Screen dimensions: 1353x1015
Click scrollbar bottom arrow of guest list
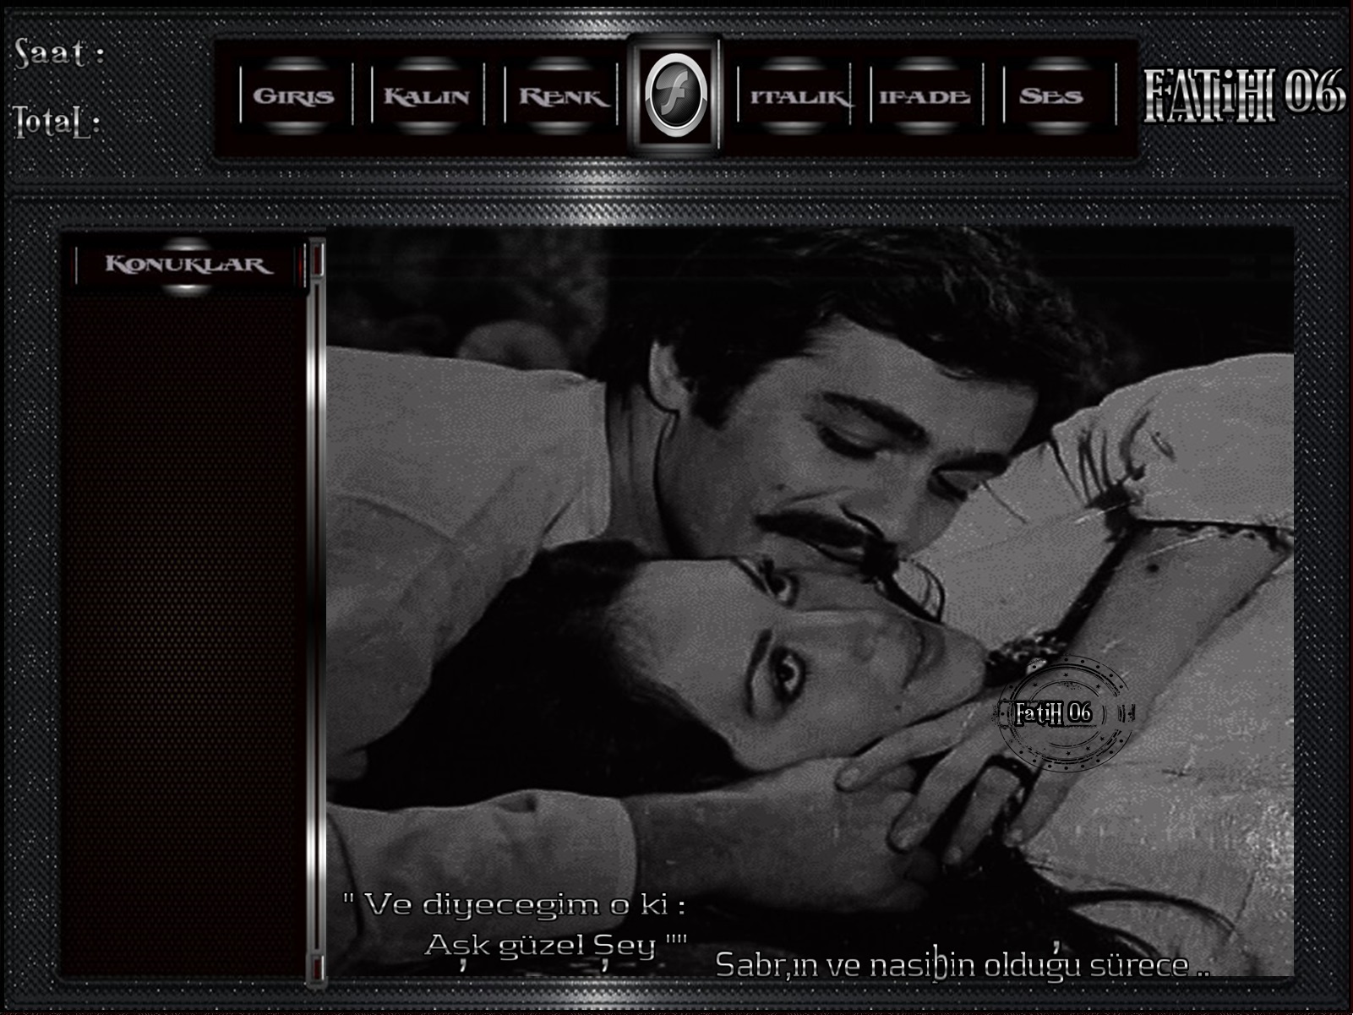pyautogui.click(x=317, y=968)
